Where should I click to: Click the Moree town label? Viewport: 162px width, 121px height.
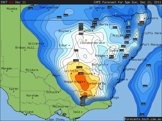104,24
